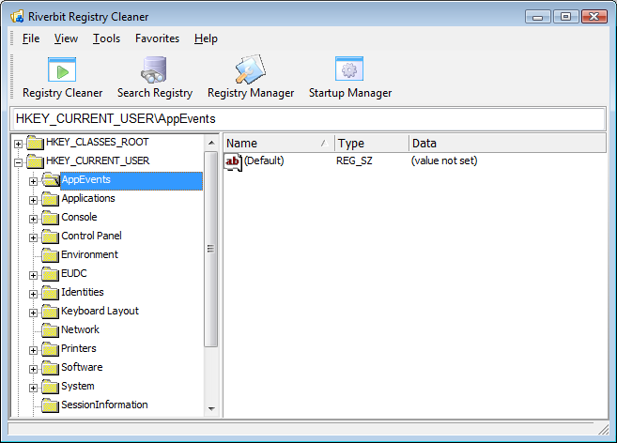Click the HKEY_CLASSES_ROOT folder icon
Viewport: 617px width, 443px height.
pos(35,143)
